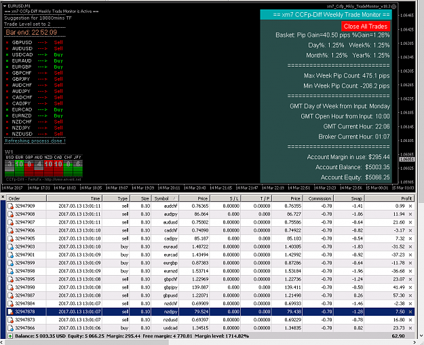The image size is (424, 345).
Task: Close the audusd trade via its X
Action: pyautogui.click(x=410, y=222)
